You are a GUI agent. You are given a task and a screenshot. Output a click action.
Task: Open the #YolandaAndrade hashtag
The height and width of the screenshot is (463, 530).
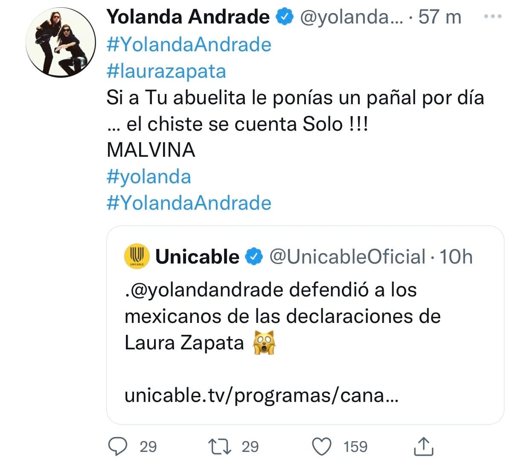(x=188, y=44)
